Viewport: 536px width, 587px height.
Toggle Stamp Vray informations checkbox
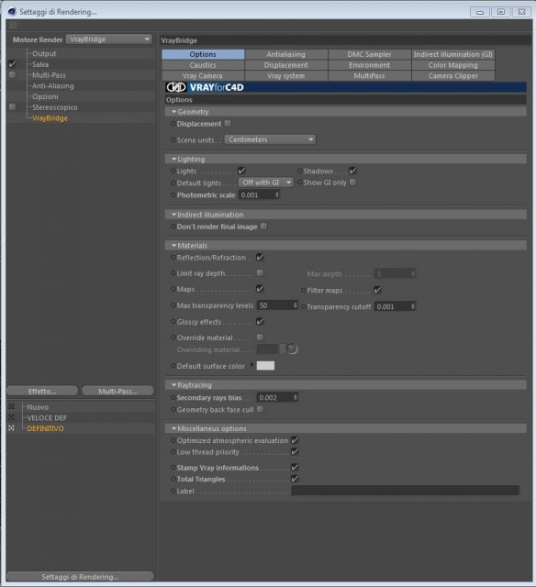click(295, 467)
